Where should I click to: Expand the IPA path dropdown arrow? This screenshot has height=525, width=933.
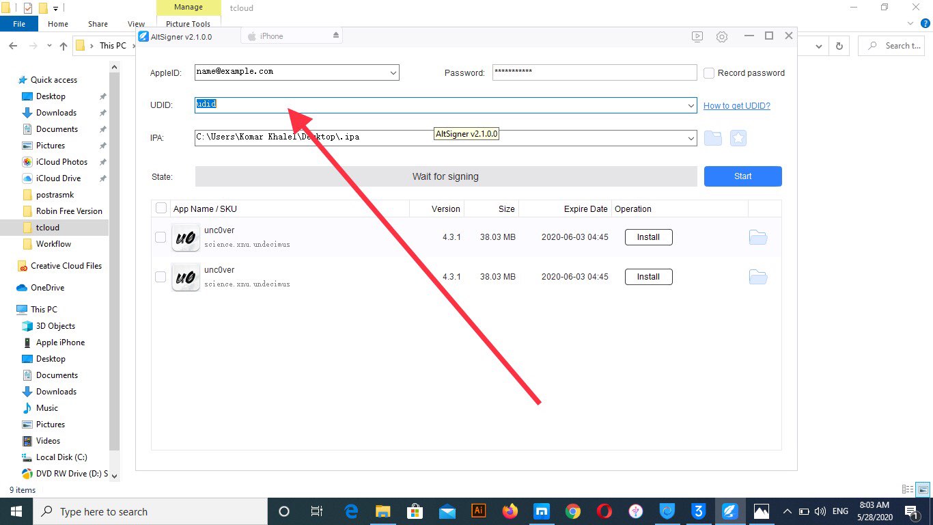point(691,138)
